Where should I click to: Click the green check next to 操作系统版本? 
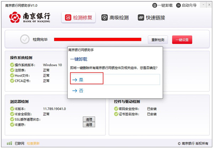pyautogui.click(x=12, y=65)
